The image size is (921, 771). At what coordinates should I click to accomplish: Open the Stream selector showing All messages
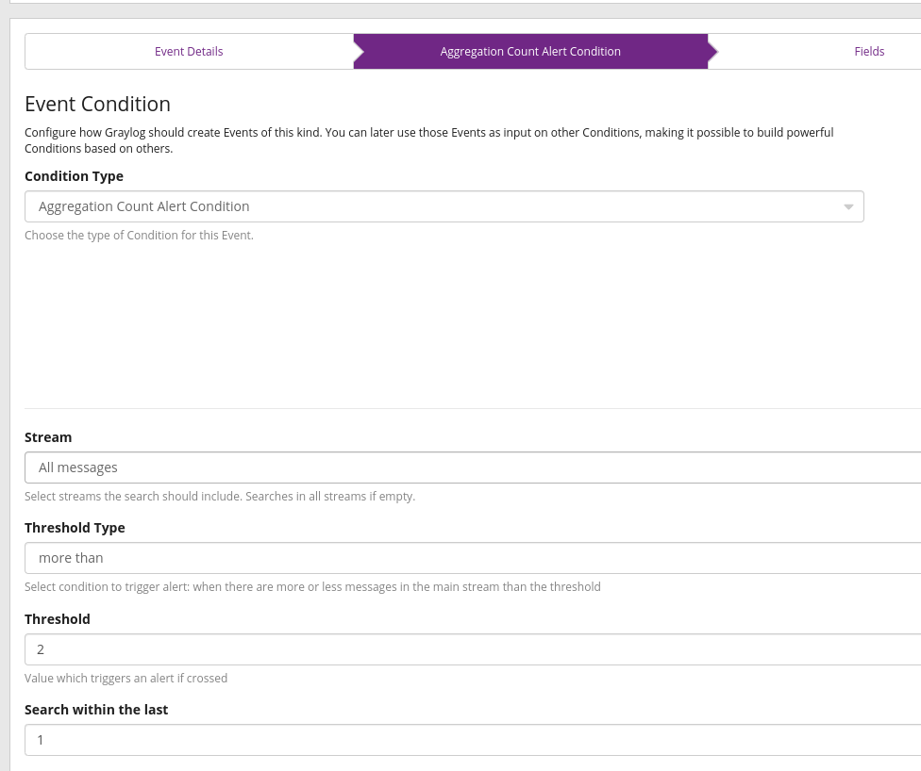coord(472,468)
